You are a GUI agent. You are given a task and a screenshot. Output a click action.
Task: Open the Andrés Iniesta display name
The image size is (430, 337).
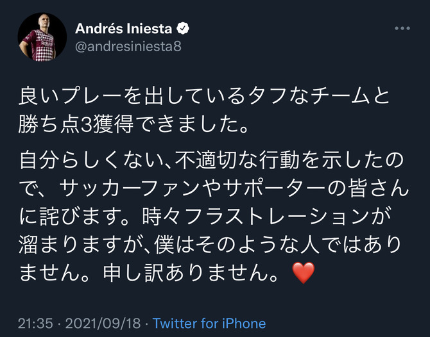[x=123, y=28]
